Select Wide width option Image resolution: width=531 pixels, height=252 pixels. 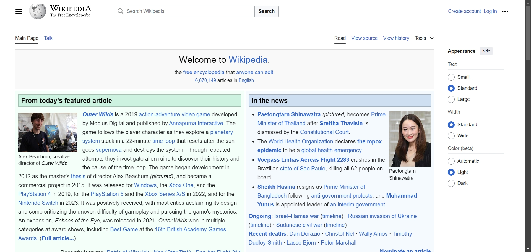click(x=451, y=136)
